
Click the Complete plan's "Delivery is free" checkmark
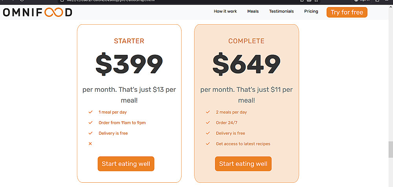pos(208,133)
